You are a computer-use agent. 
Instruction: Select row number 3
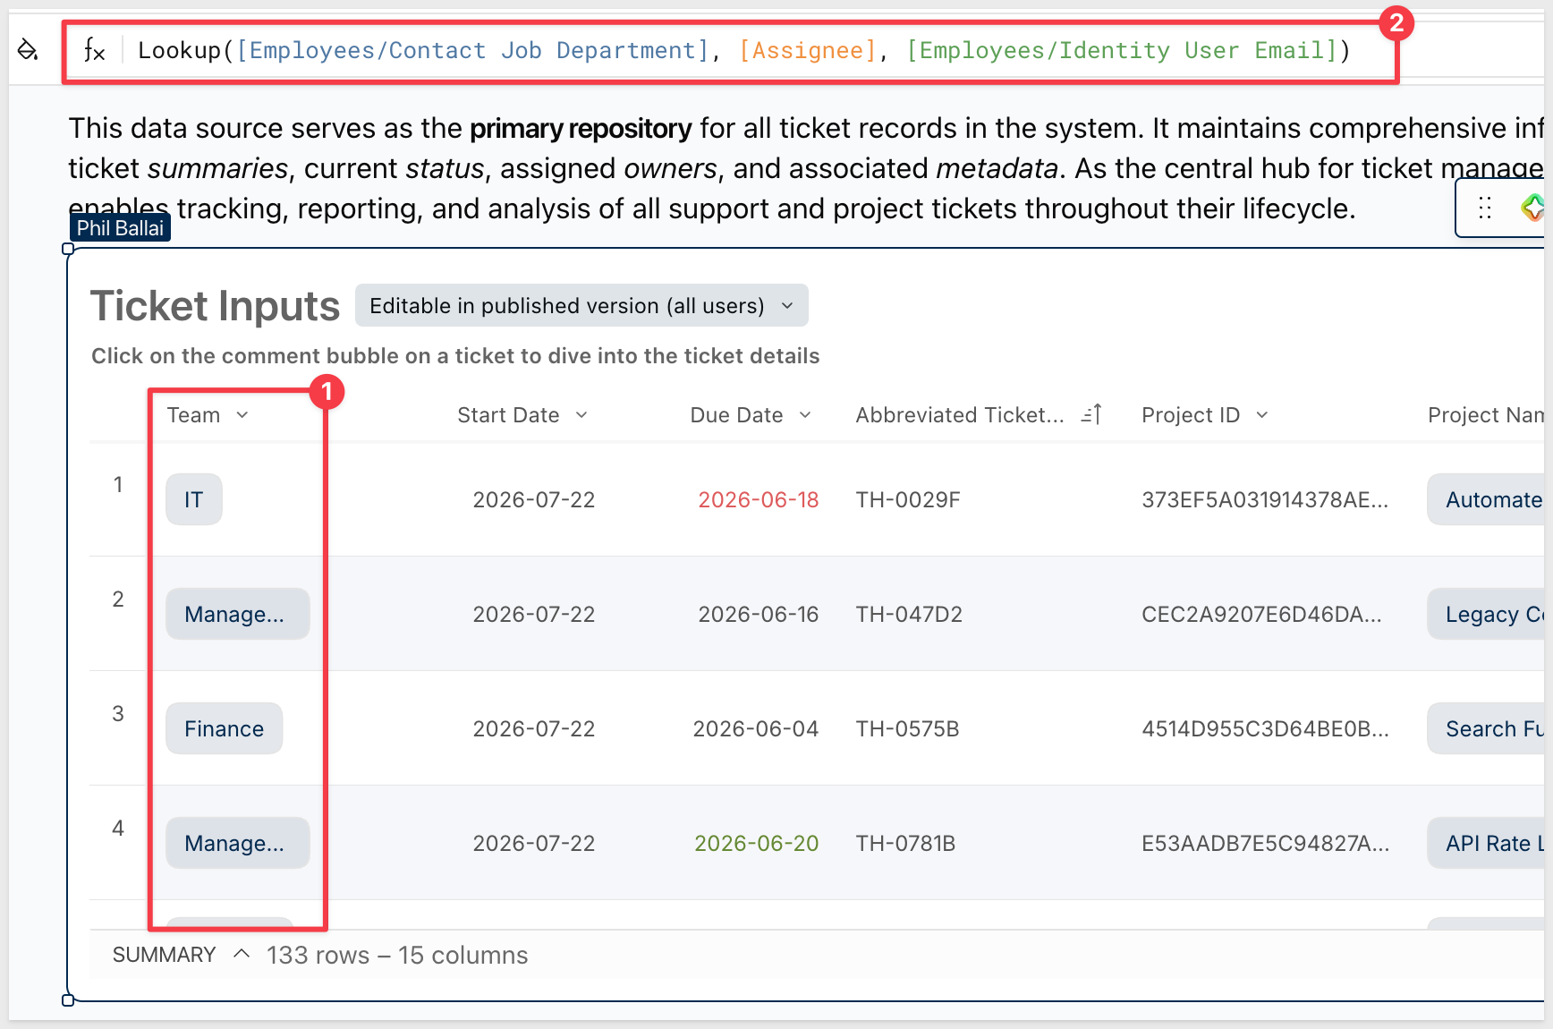point(118,714)
